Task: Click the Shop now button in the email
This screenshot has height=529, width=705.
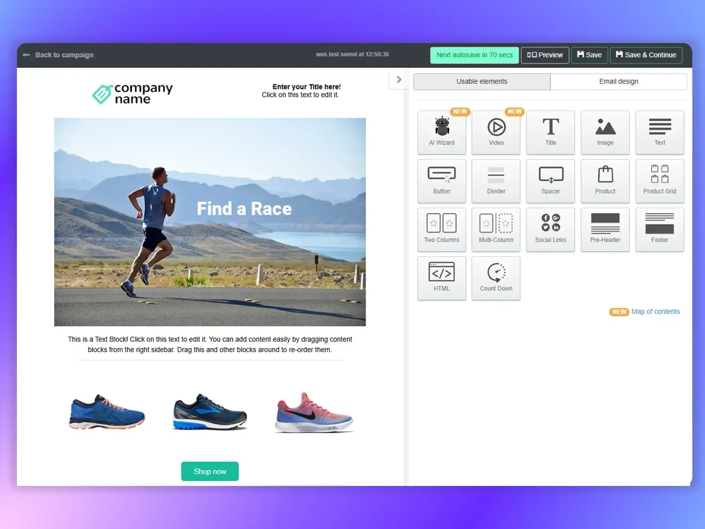Action: click(210, 471)
